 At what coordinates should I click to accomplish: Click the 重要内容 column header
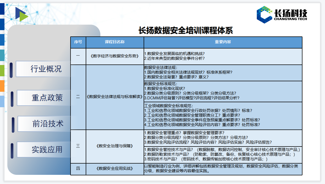(223, 42)
